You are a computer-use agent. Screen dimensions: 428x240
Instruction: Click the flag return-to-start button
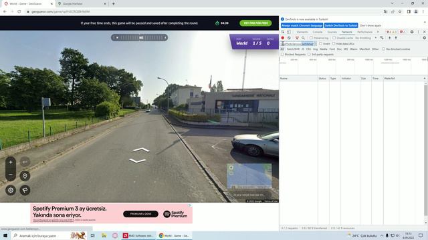25,190
